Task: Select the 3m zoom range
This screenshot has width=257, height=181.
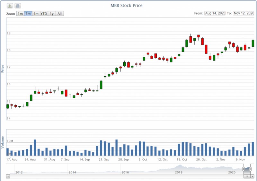Action: [28, 14]
